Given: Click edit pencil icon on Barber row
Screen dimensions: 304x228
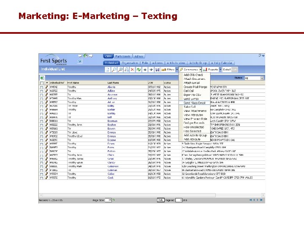Looking at the screenshot, I should (x=46, y=109).
